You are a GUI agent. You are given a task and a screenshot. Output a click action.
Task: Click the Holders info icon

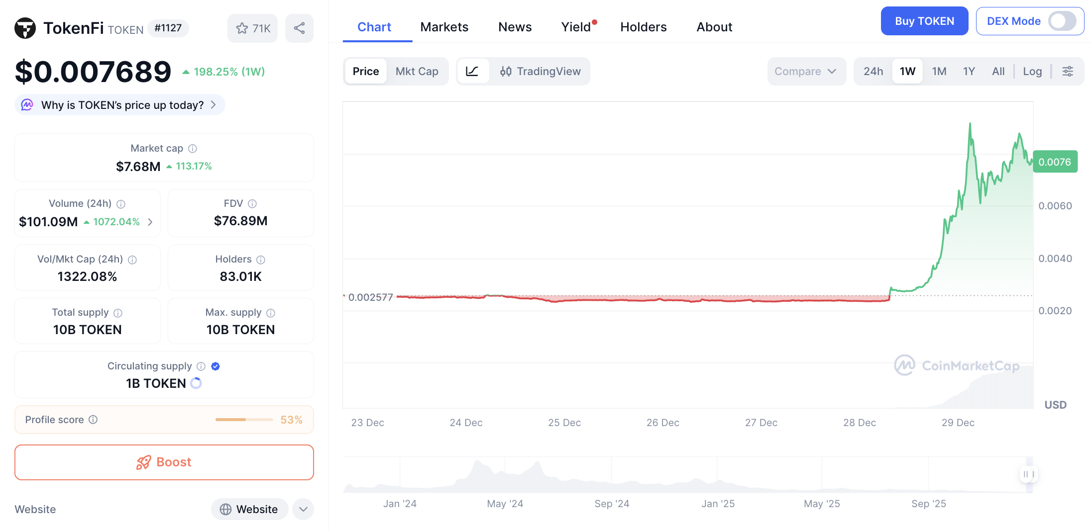[x=261, y=260]
